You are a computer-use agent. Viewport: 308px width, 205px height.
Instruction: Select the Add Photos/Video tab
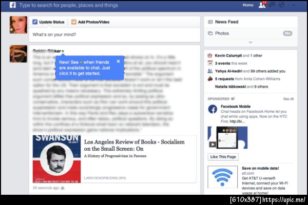(90, 22)
